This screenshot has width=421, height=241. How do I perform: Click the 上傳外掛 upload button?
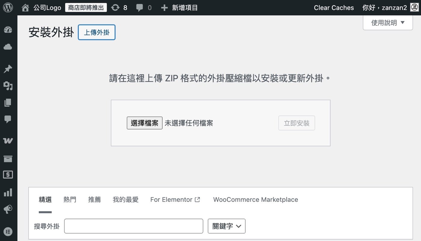96,32
